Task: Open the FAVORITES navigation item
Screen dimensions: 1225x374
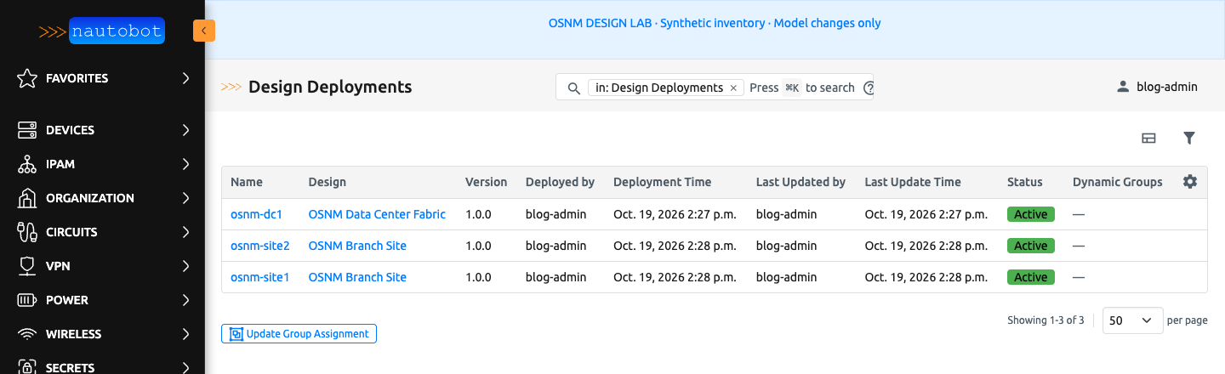Action: [x=102, y=78]
